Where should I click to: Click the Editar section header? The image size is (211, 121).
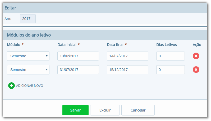click(x=10, y=8)
